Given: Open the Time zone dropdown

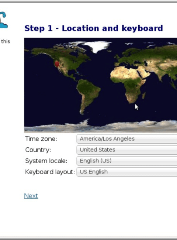Looking at the screenshot, I should coord(127,139).
